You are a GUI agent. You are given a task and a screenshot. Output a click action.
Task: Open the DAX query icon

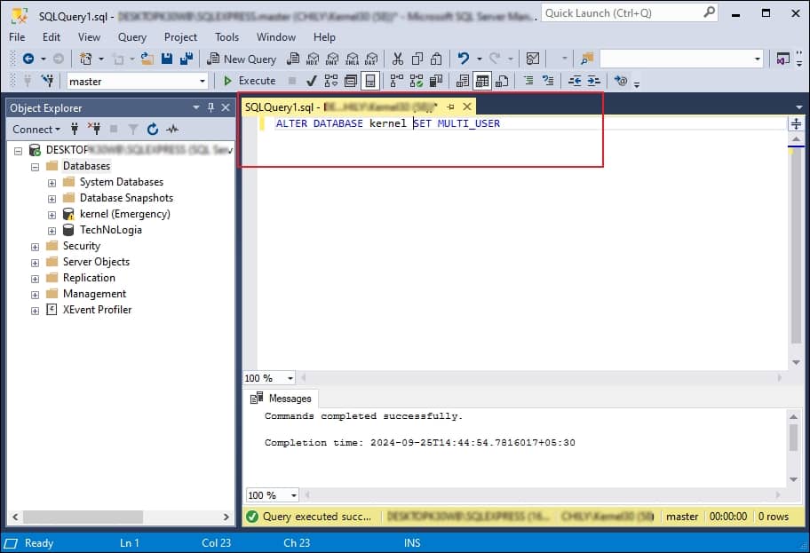[371, 59]
